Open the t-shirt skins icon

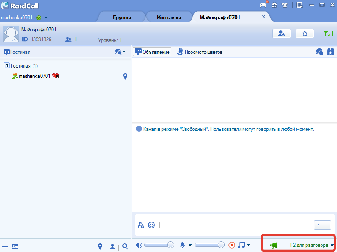[x=285, y=5]
